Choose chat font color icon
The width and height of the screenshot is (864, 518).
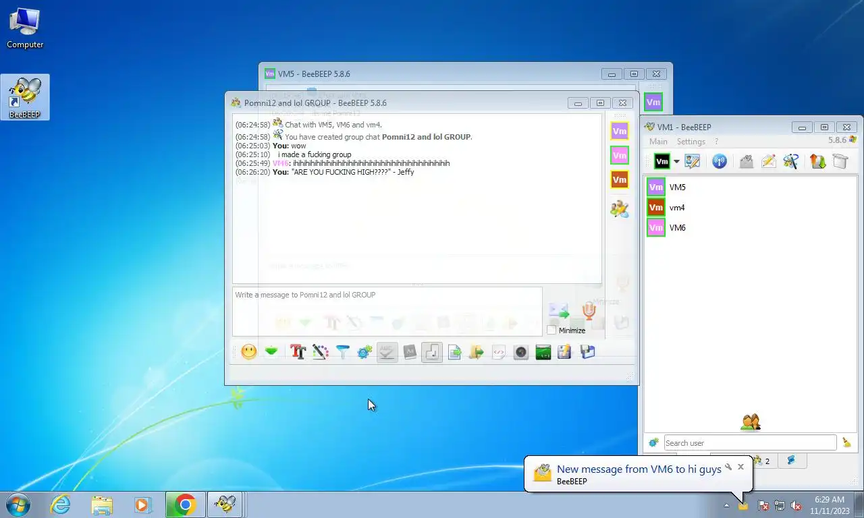(320, 352)
